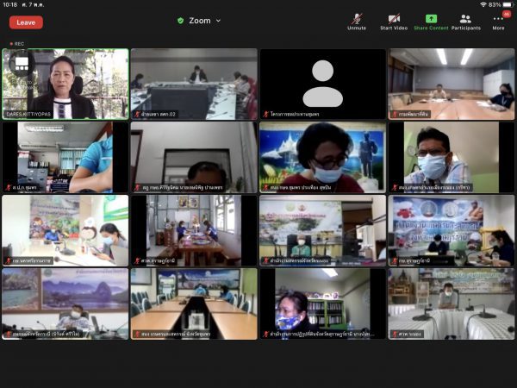The height and width of the screenshot is (388, 517).
Task: Select the DARES KITTIYOPAS video tile
Action: pos(65,83)
